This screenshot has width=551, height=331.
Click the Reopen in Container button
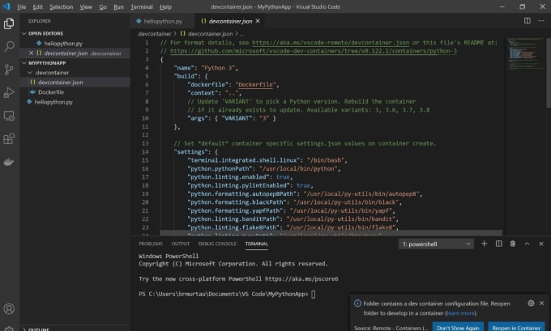click(516, 328)
